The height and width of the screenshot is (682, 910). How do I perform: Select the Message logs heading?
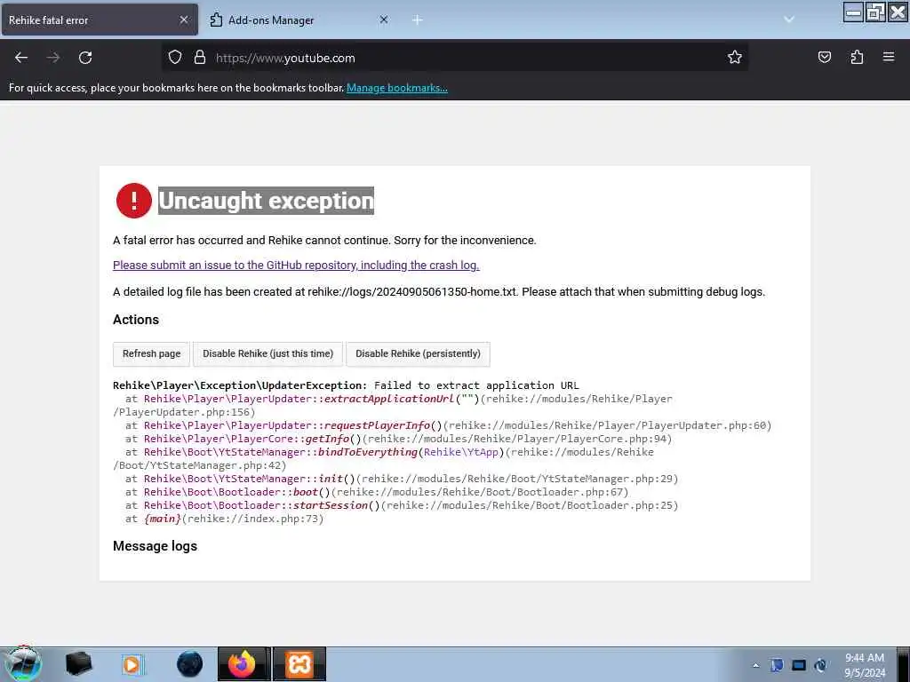pos(155,546)
